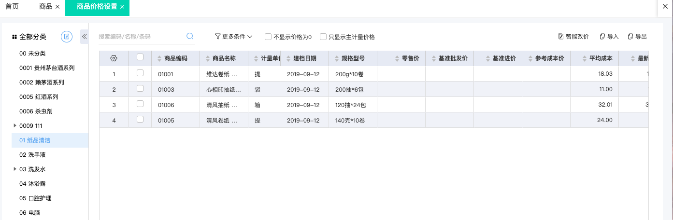Image resolution: width=673 pixels, height=220 pixels.
Task: Select the 商品价格设置 tab
Action: pos(97,7)
